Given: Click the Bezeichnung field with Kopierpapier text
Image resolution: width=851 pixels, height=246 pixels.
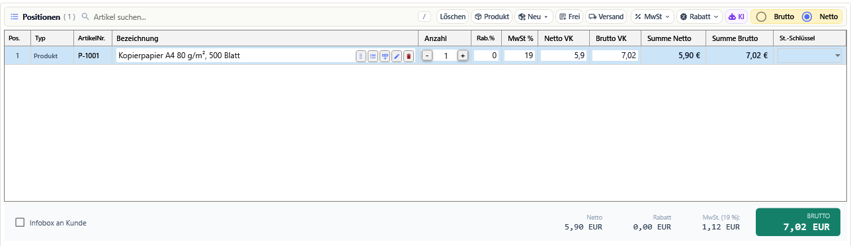Looking at the screenshot, I should point(235,56).
